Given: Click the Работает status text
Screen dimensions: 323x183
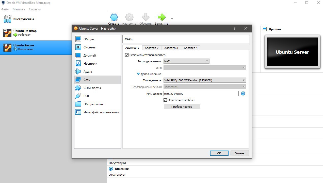Looking at the screenshot, I should point(24,35).
